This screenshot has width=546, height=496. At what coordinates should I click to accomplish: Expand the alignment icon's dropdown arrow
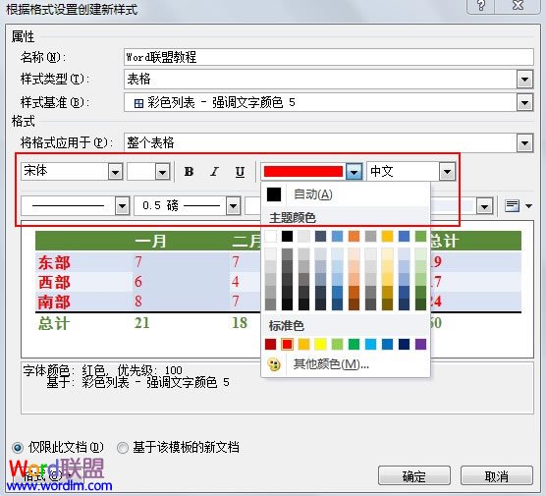click(x=528, y=206)
